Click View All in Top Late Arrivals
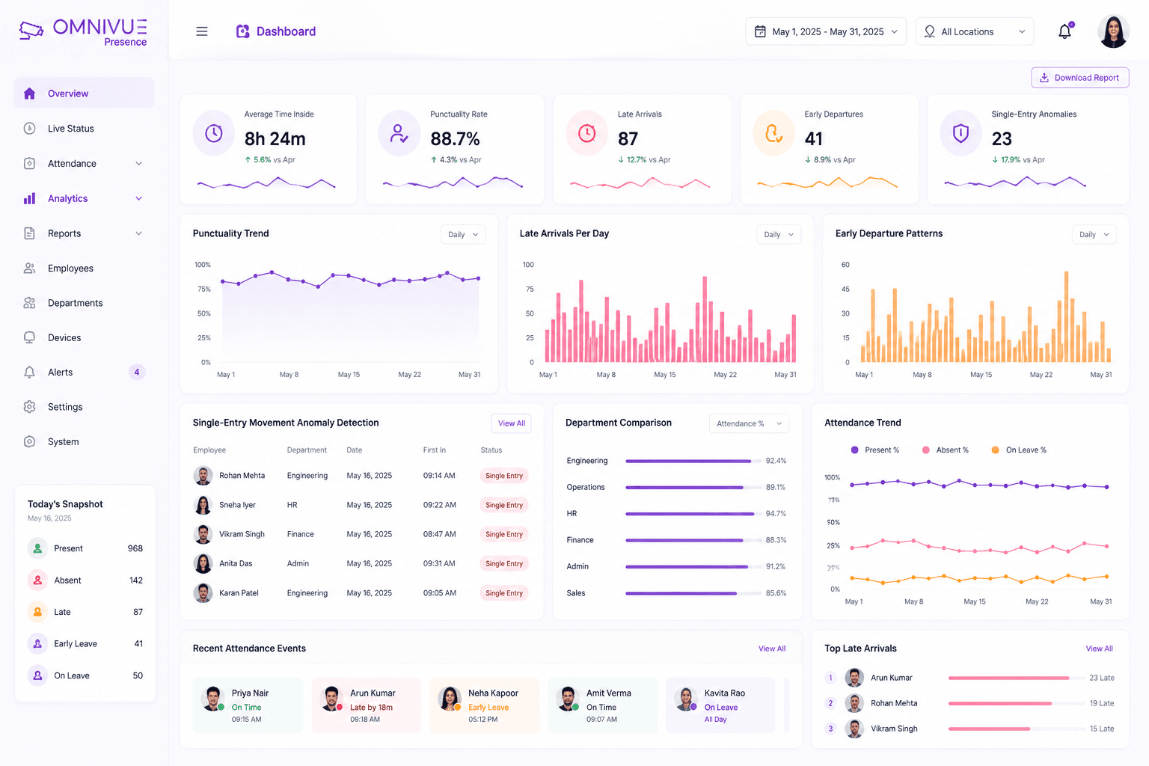 [1099, 649]
